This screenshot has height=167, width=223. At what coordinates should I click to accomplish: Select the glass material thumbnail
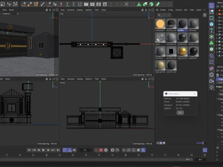160,38
